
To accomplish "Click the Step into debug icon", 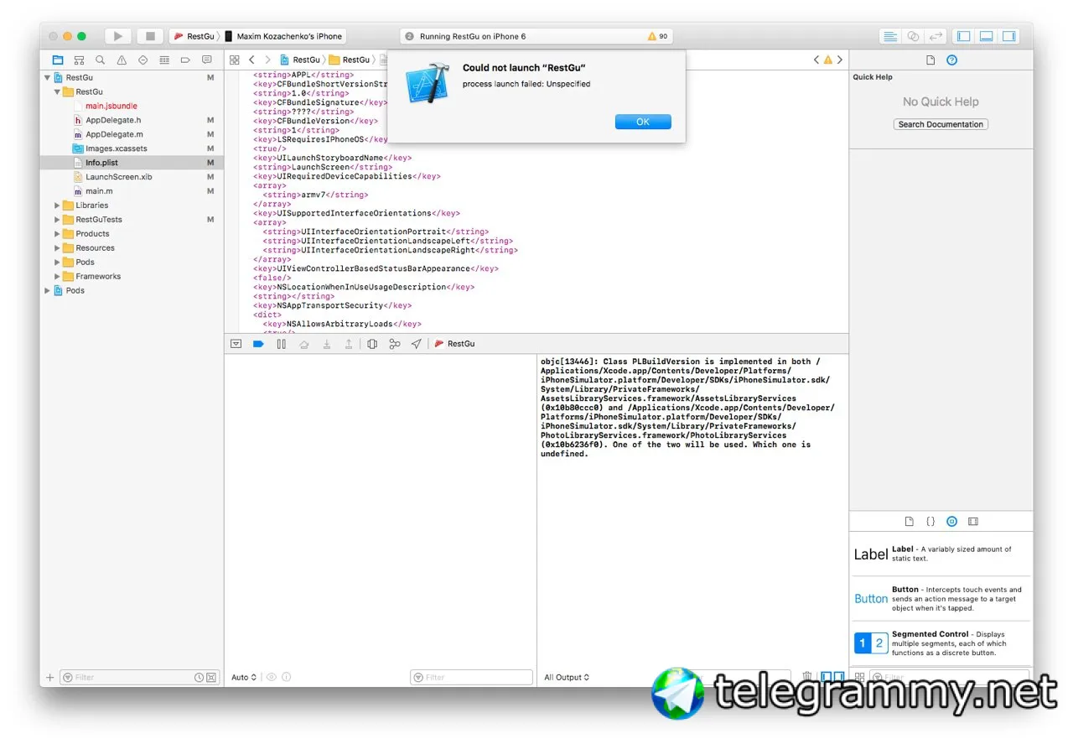I will click(326, 344).
